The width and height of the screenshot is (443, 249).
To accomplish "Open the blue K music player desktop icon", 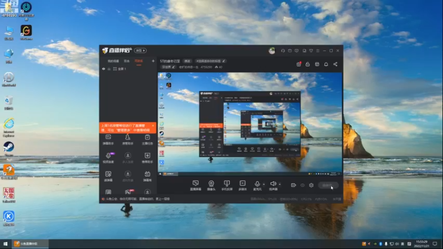I will (9, 218).
